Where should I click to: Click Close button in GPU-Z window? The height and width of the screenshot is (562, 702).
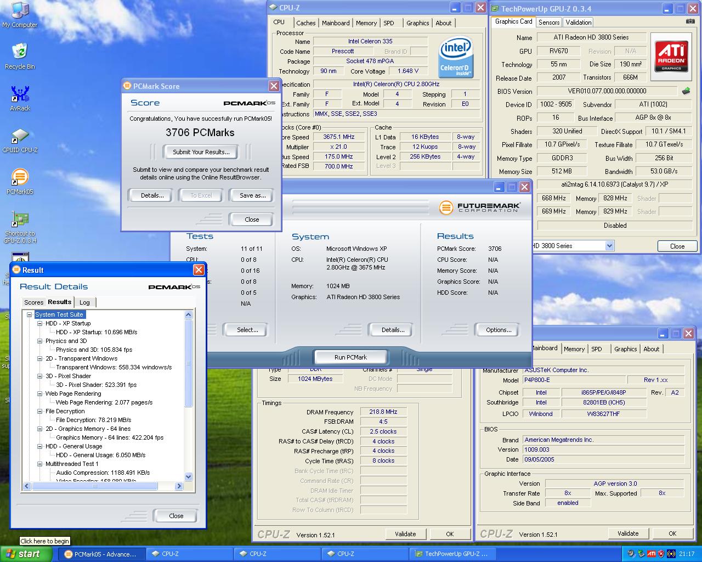pyautogui.click(x=677, y=246)
